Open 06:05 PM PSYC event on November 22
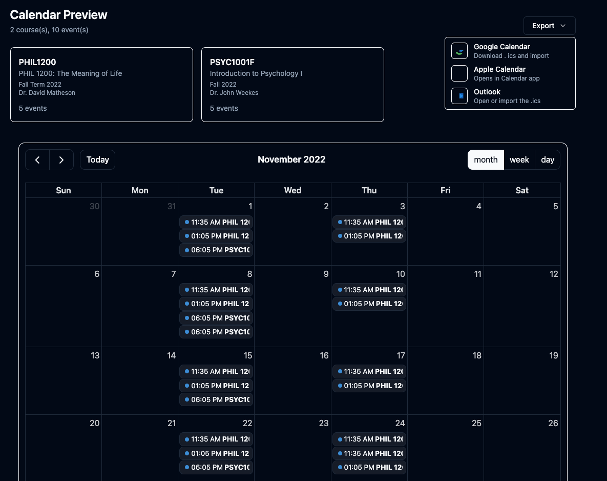 click(216, 467)
